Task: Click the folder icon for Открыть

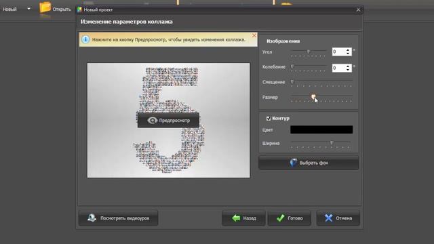Action: pos(45,7)
